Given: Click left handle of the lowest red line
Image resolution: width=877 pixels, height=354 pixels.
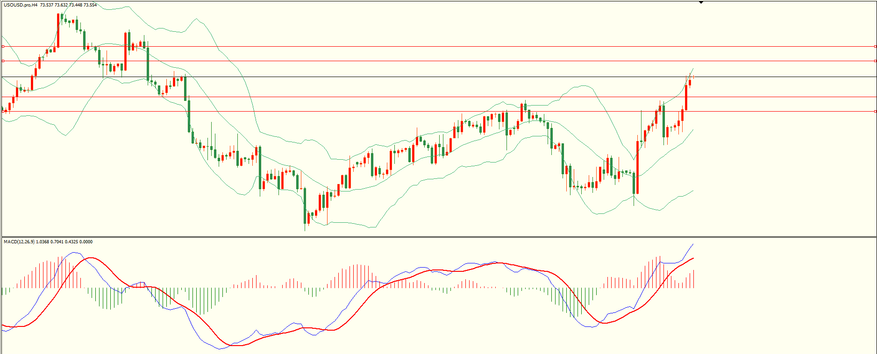Looking at the screenshot, I should pos(3,111).
